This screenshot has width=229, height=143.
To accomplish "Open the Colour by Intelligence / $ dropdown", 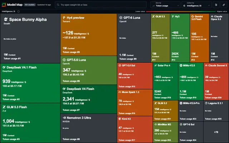I will (x=196, y=5).
